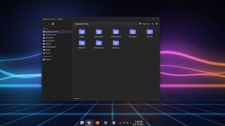Select the Видео folder icon

(82, 32)
